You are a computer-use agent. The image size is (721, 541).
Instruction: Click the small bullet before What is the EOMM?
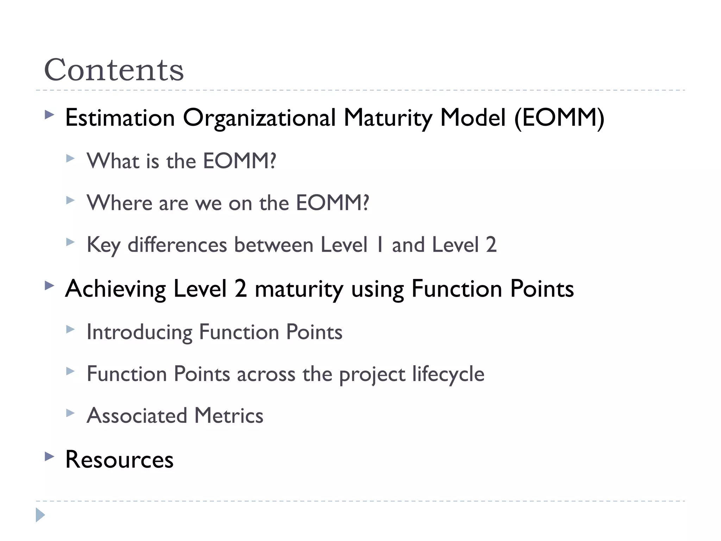(70, 158)
